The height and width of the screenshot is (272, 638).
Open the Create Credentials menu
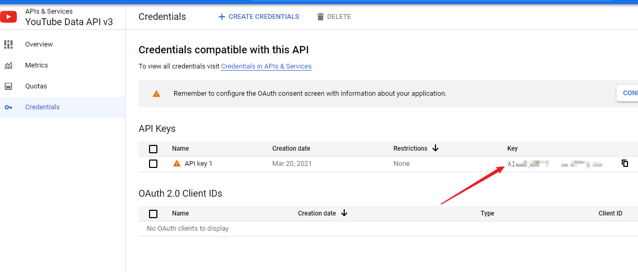(259, 17)
